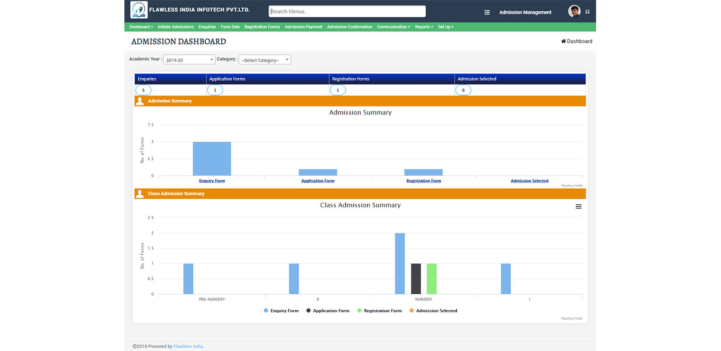721x351 pixels.
Task: Open the Academic Year dropdown
Action: click(189, 60)
